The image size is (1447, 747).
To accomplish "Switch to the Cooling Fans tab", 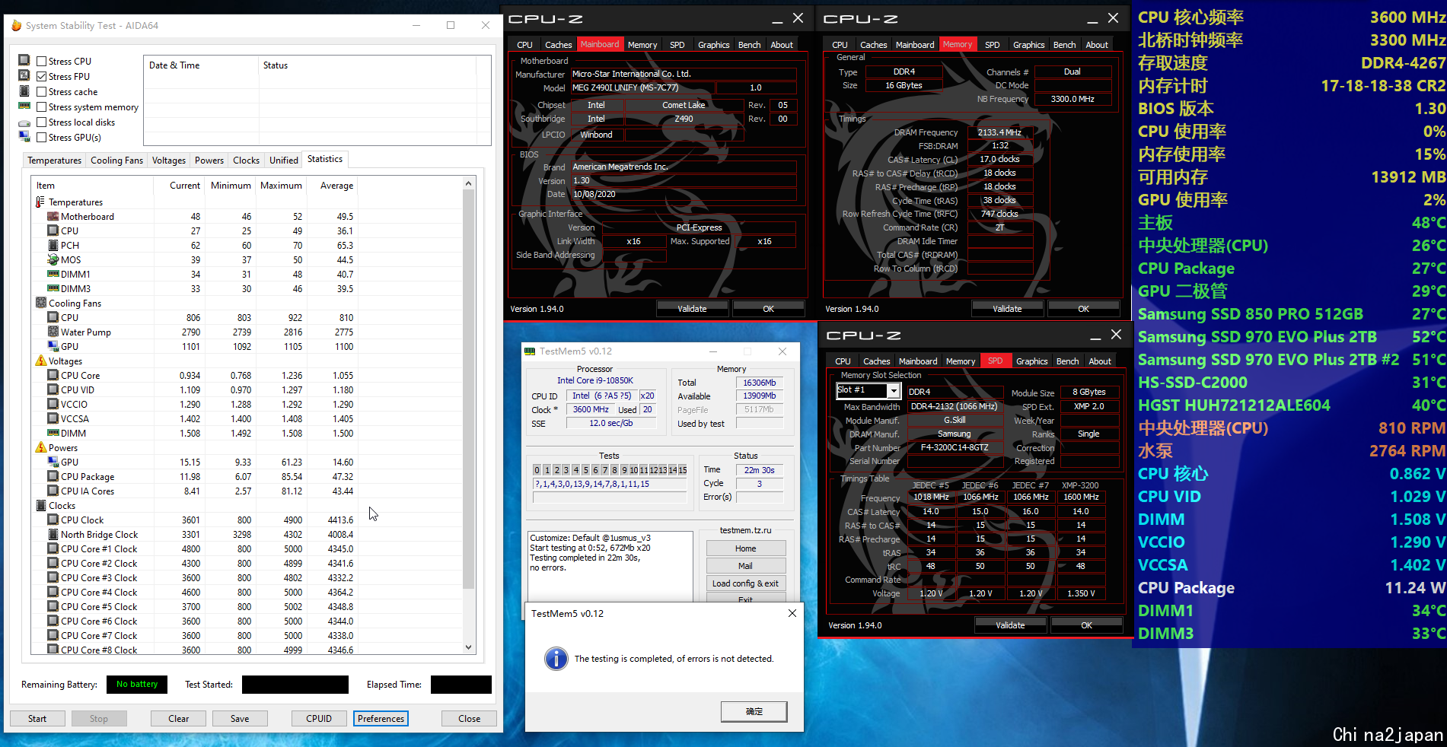I will [116, 160].
